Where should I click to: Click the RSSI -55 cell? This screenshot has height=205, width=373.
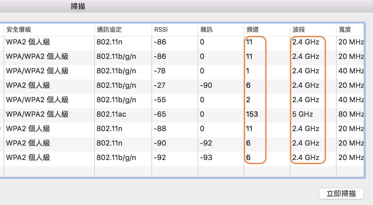[x=160, y=100]
